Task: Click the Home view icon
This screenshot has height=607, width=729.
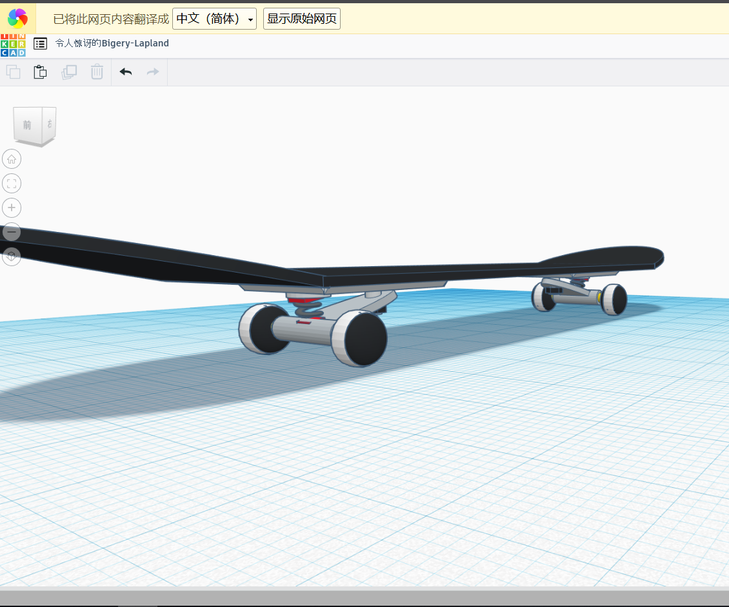Action: point(11,159)
